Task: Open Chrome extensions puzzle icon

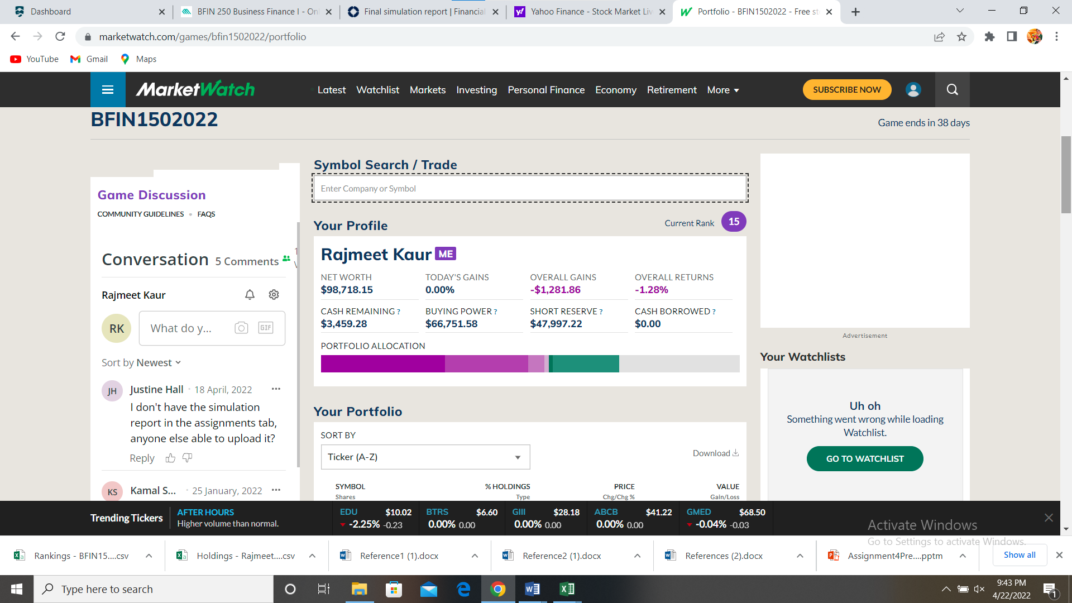Action: point(989,37)
